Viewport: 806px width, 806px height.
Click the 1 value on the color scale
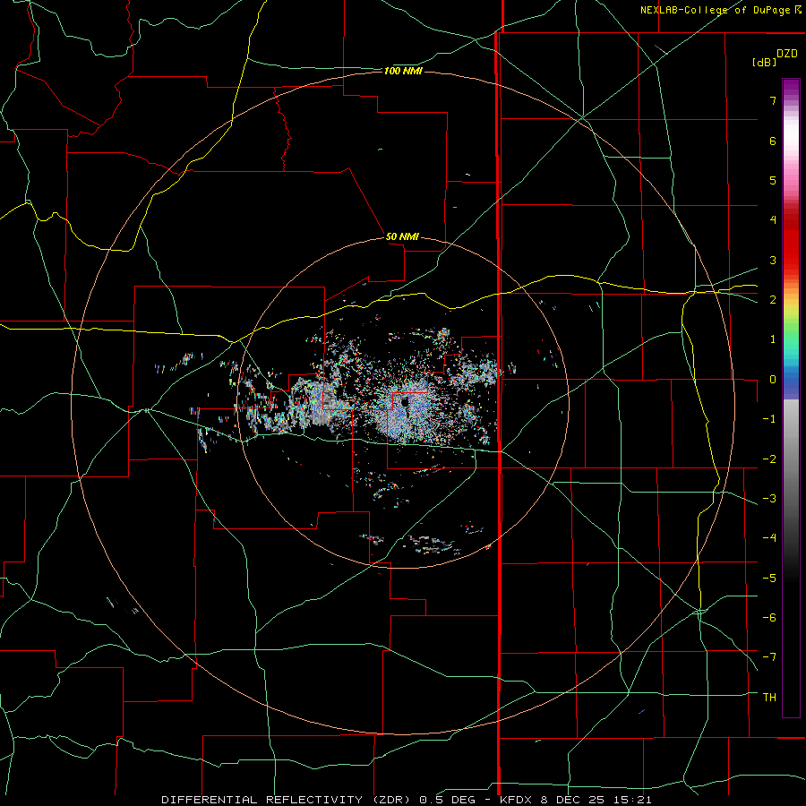point(773,339)
